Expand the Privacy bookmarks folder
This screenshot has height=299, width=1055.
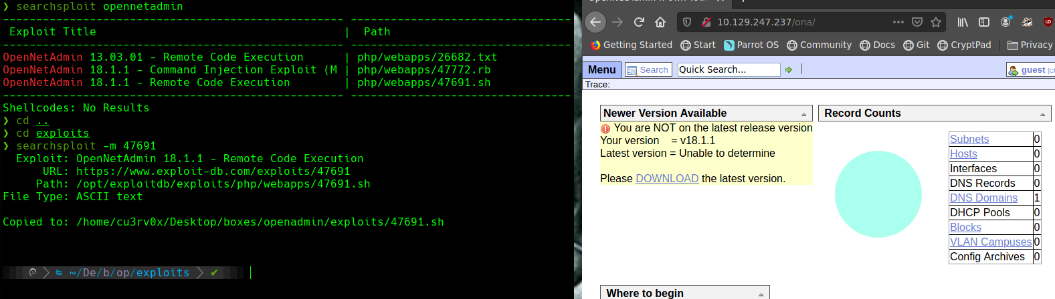pos(1030,45)
